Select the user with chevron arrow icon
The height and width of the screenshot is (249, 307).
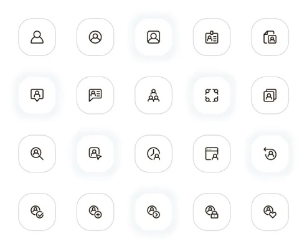click(153, 212)
